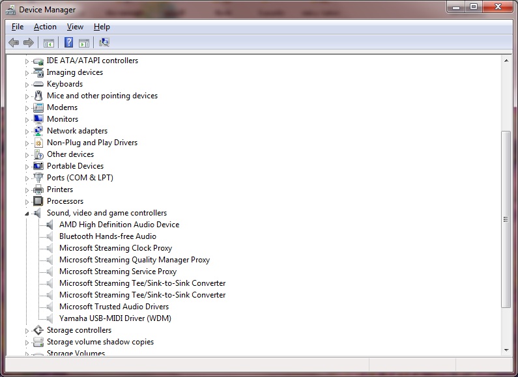Click the Ports (COM & LPT) icon
Image resolution: width=518 pixels, height=377 pixels.
(38, 178)
